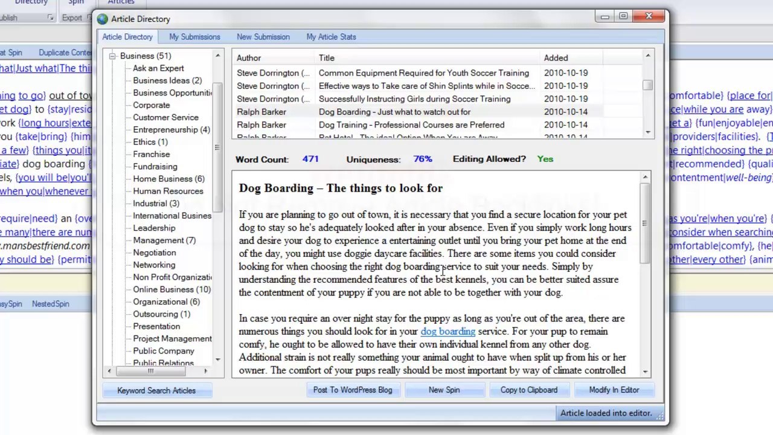Image resolution: width=773 pixels, height=435 pixels.
Task: Select the Leadership category
Action: point(154,228)
